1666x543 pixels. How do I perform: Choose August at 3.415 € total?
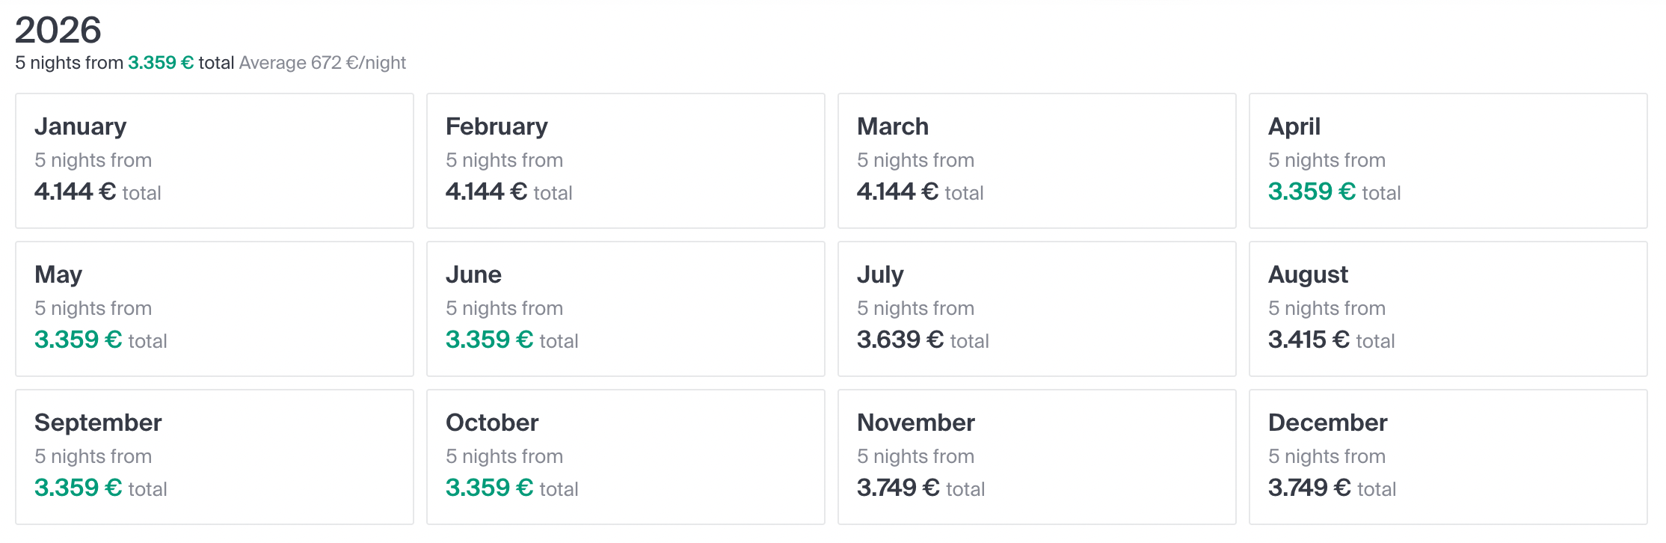(x=1448, y=309)
